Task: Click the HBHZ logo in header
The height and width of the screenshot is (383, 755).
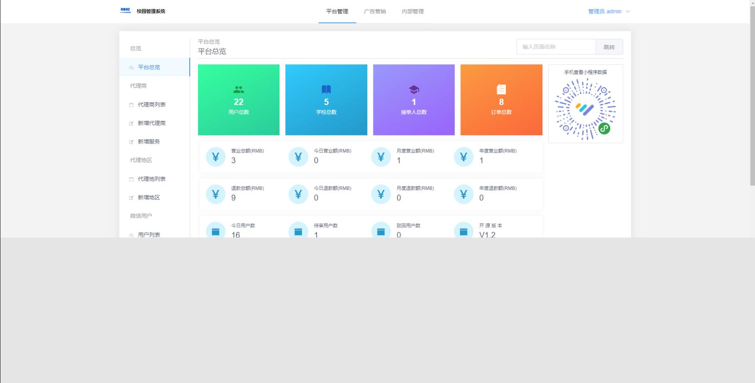Action: pos(125,11)
